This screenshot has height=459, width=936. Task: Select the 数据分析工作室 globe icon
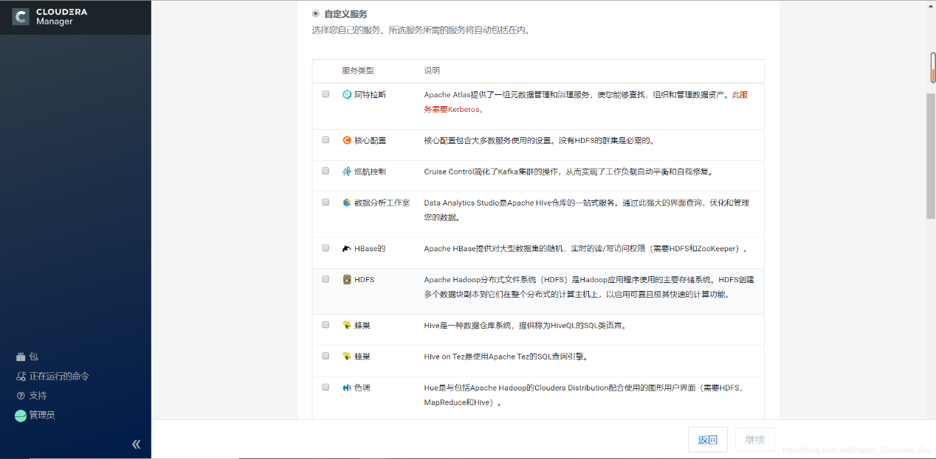[x=345, y=203]
